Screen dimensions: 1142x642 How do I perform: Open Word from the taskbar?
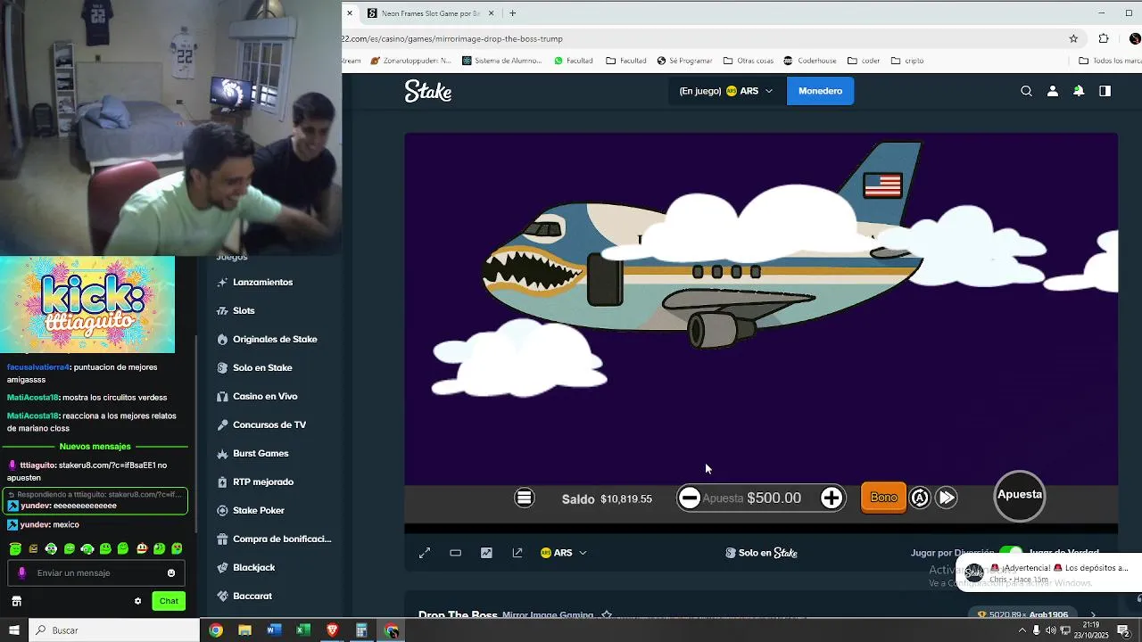tap(274, 630)
